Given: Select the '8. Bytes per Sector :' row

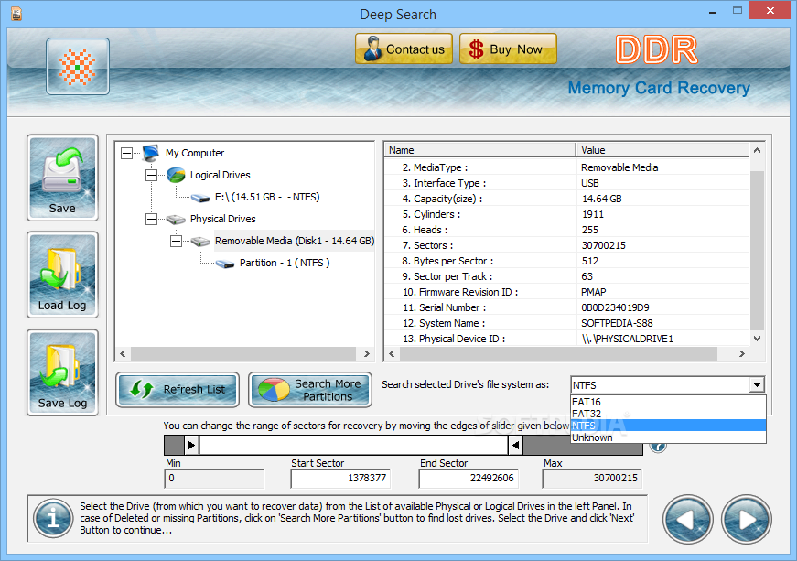Looking at the screenshot, I should (x=566, y=261).
